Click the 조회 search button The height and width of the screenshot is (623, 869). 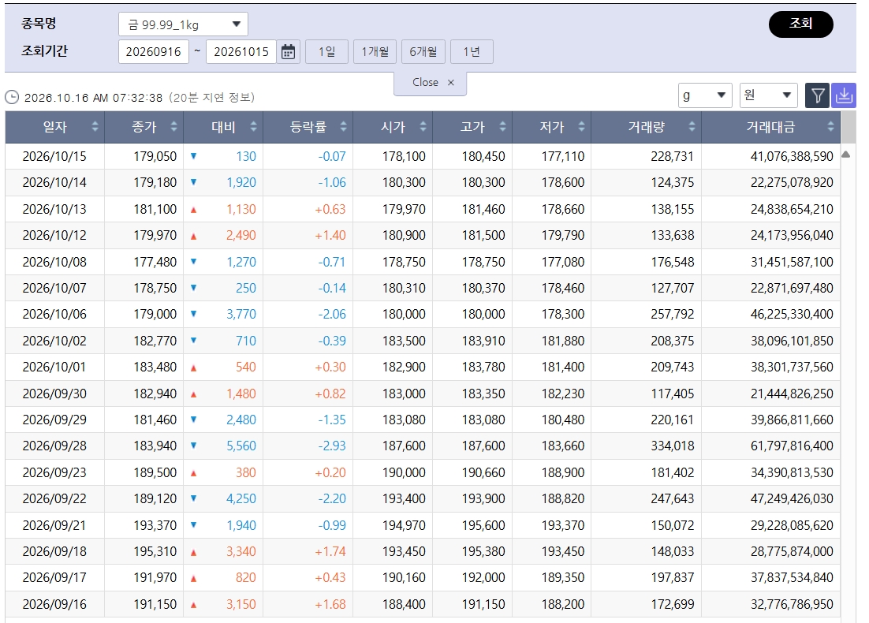801,24
